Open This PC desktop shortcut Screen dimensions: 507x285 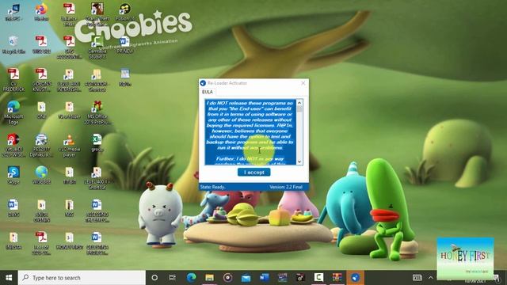(x=13, y=13)
